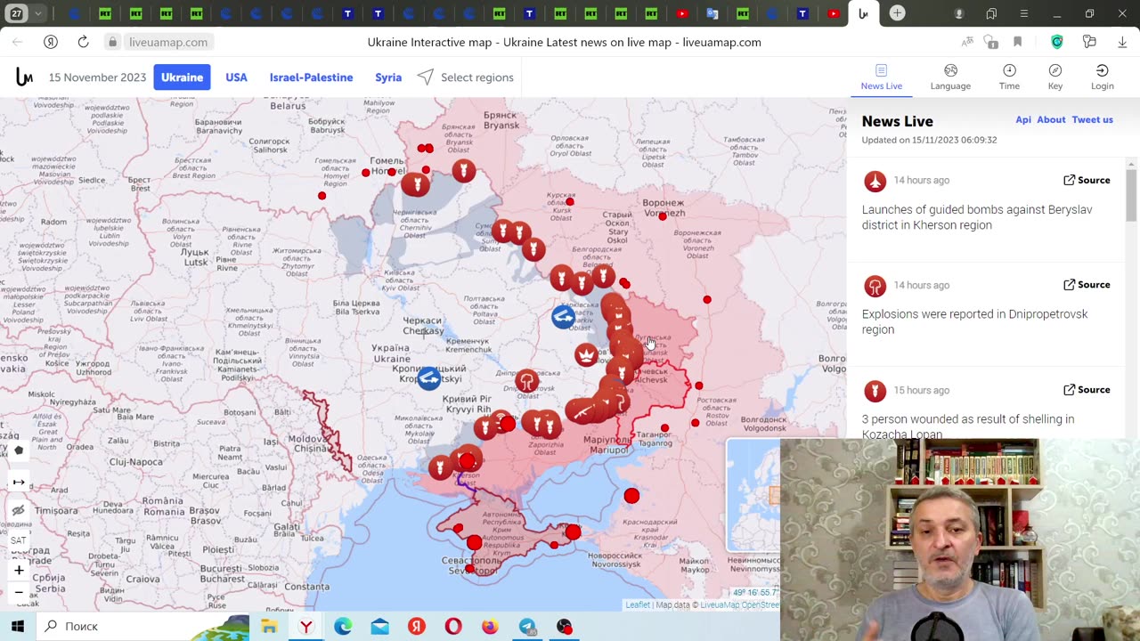Switch to the Ukraine region tab
This screenshot has height=641, width=1140.
point(182,77)
